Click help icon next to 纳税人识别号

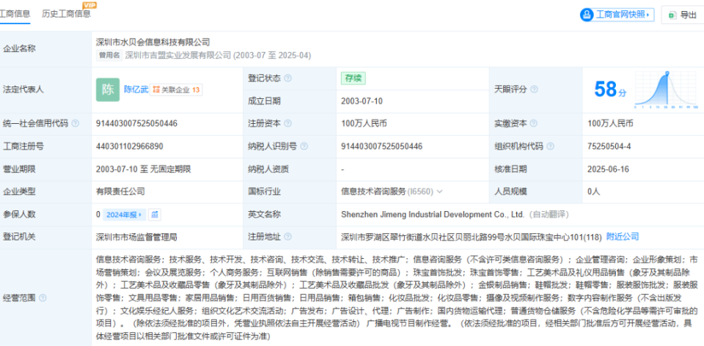point(304,147)
